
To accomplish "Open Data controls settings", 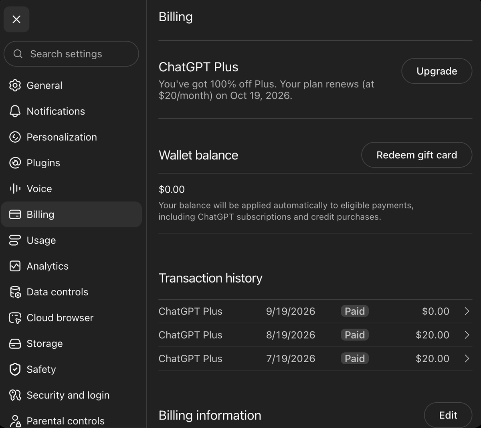I will [x=71, y=292].
